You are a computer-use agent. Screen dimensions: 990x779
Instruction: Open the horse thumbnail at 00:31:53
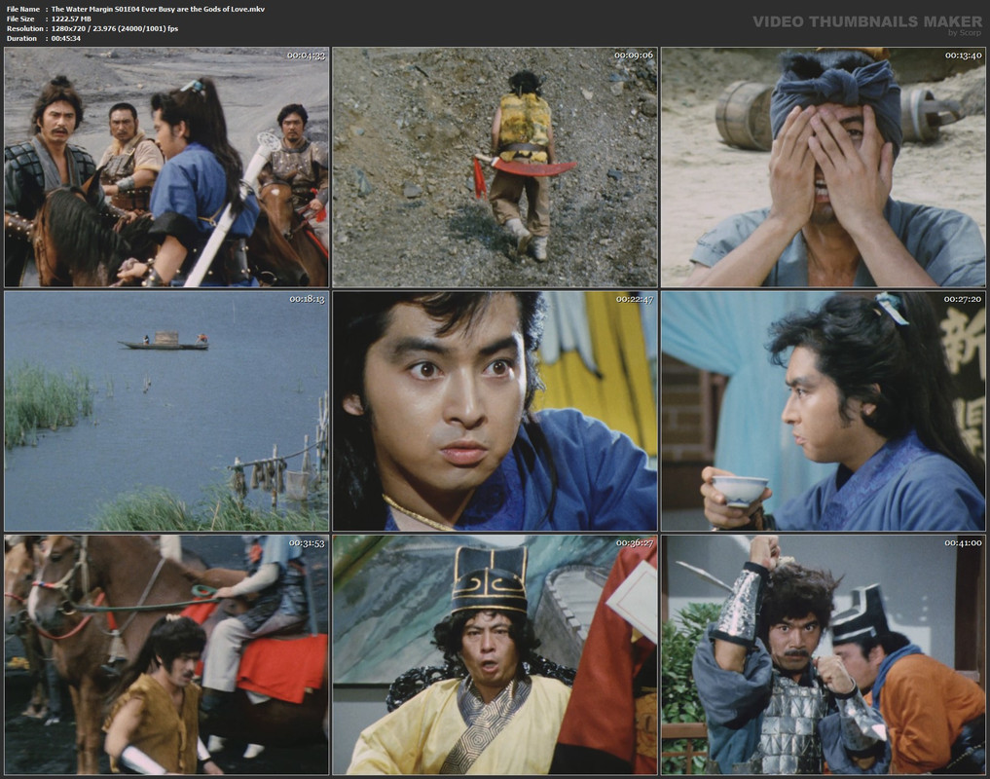point(166,655)
